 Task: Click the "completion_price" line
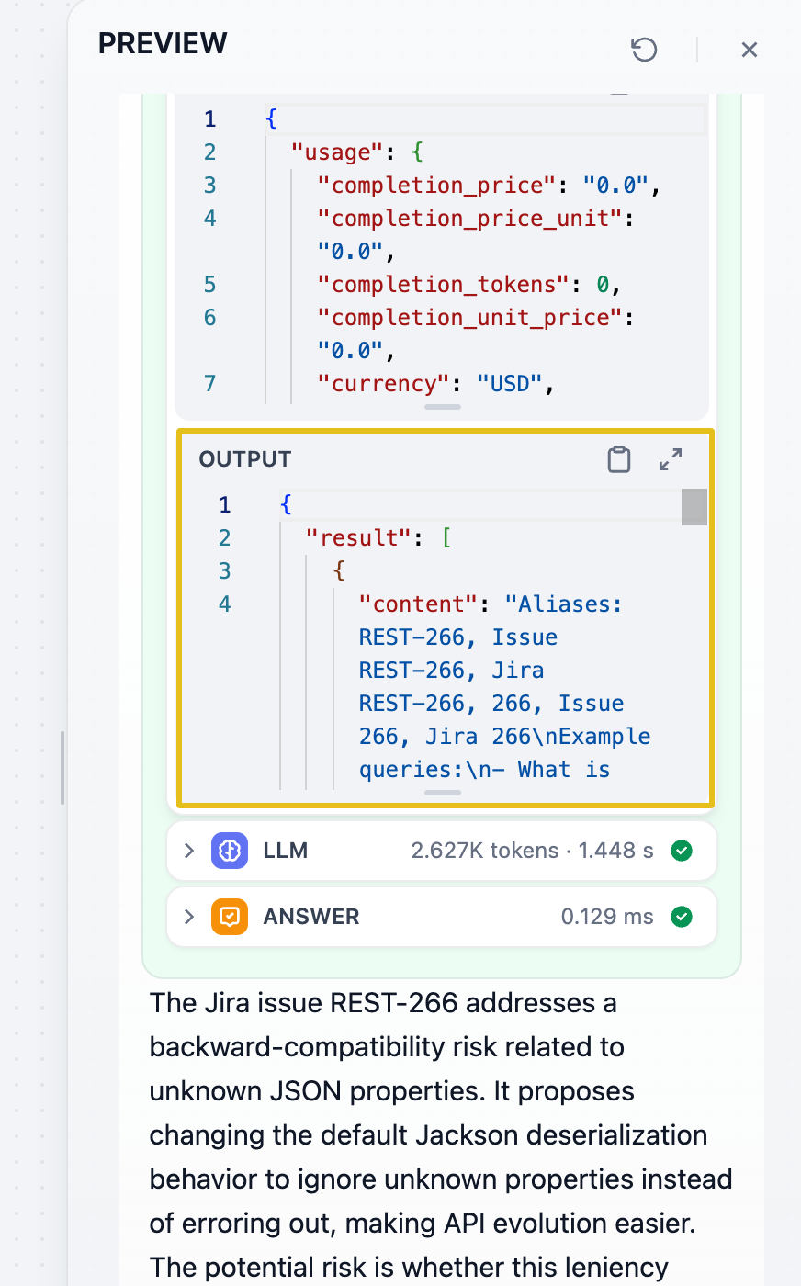[x=490, y=186]
